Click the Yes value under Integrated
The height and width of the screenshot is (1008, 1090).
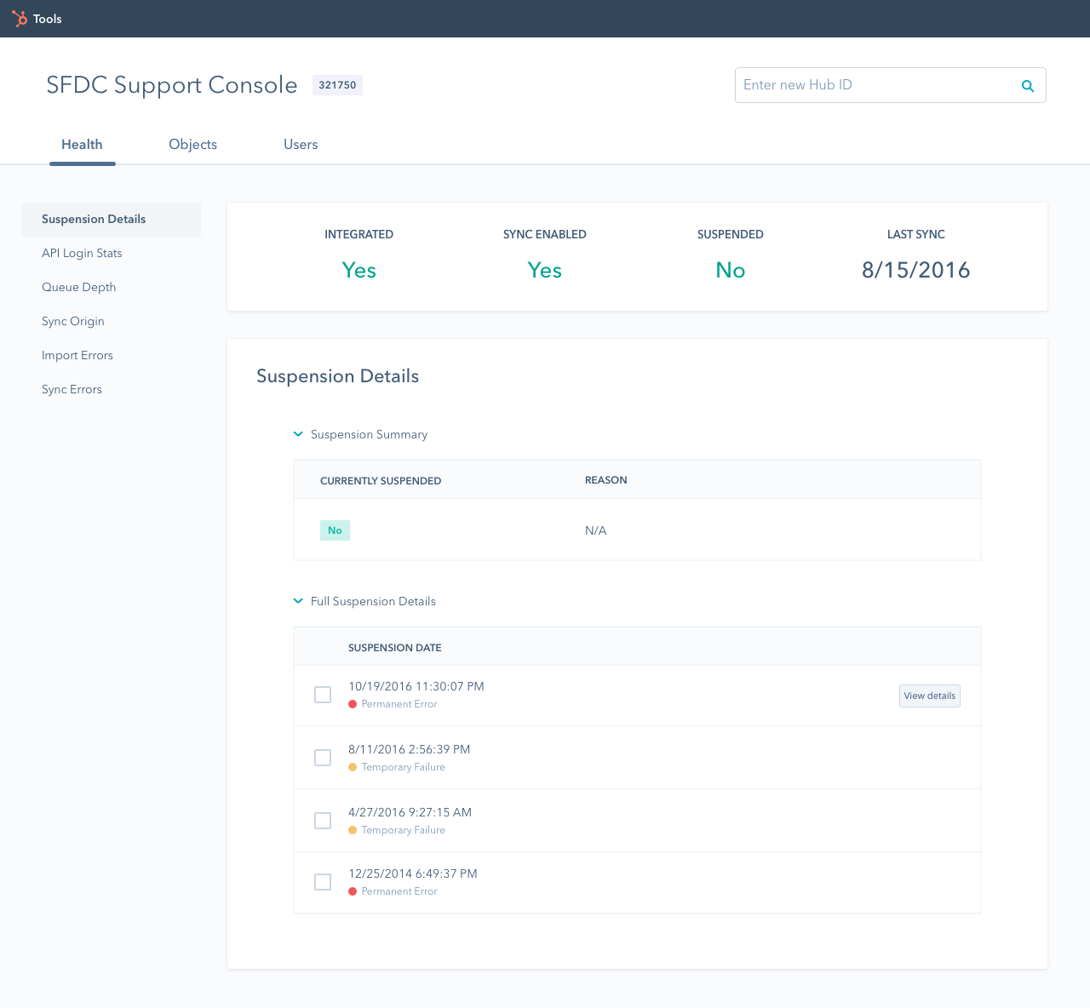[x=359, y=270]
